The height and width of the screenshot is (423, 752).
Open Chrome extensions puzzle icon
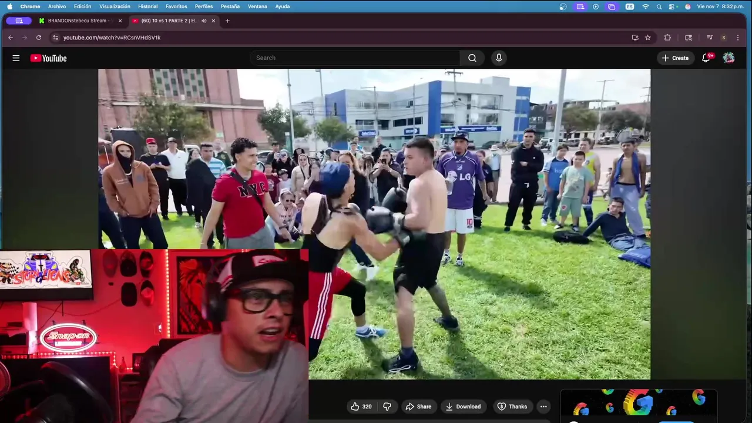pos(667,38)
